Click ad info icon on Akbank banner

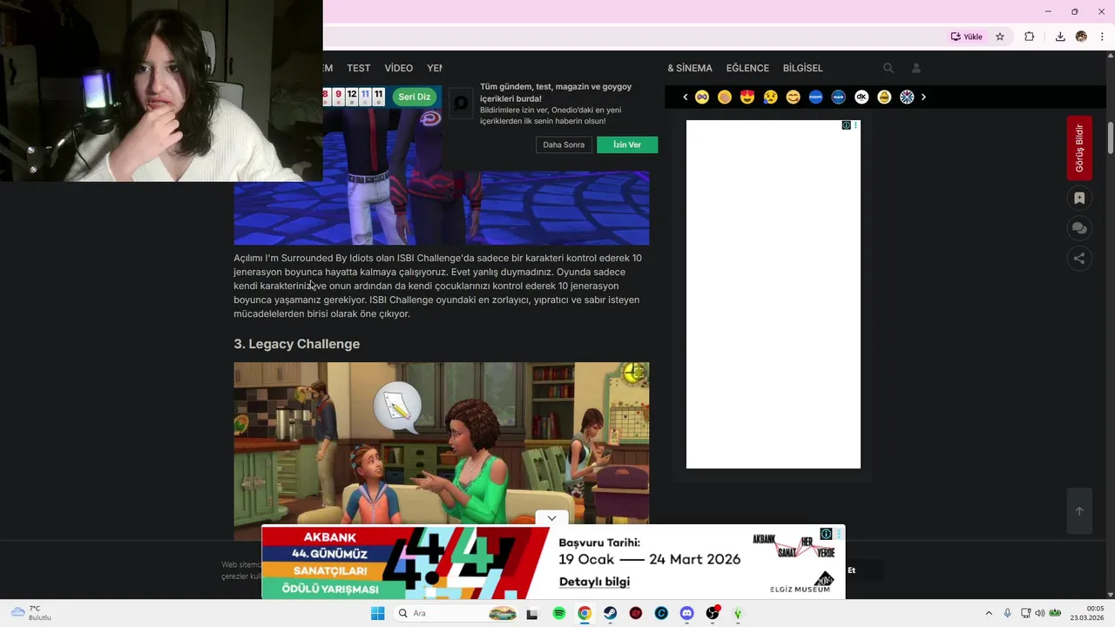(x=826, y=534)
